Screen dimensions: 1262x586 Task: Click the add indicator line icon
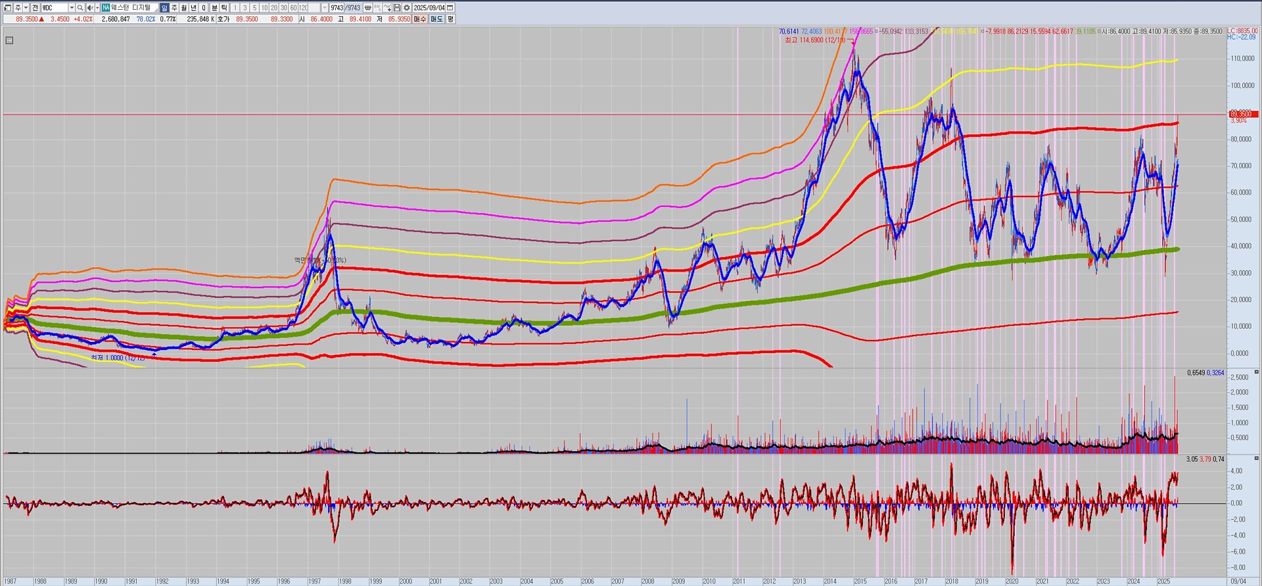click(387, 8)
